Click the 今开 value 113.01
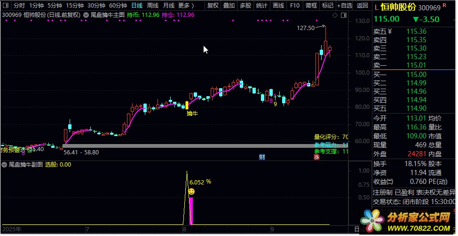The image size is (458, 236). [417, 118]
